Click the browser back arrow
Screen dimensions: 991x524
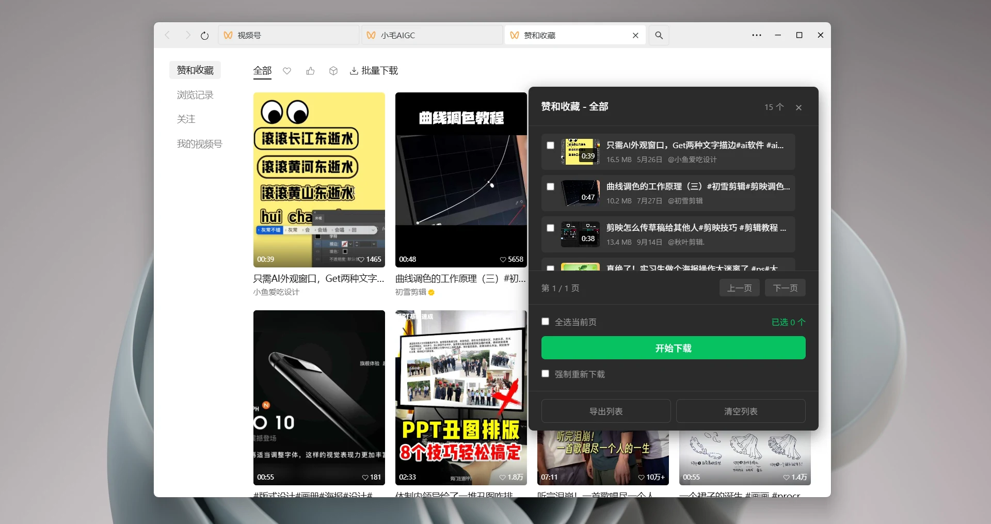(x=167, y=35)
